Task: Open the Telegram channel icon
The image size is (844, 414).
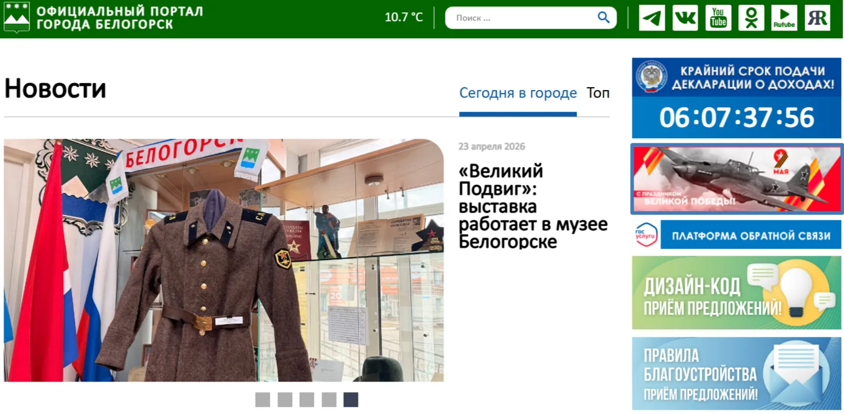Action: (652, 18)
